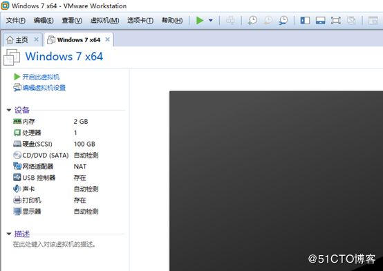Screen dimensions: 383x271
Task: Collapse the 描述 section
Action: click(x=9, y=234)
